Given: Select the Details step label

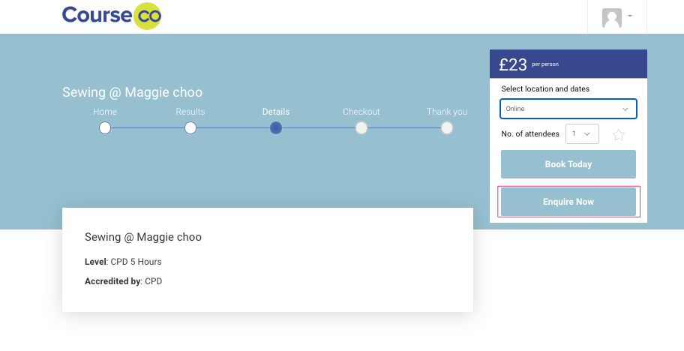Looking at the screenshot, I should point(276,112).
